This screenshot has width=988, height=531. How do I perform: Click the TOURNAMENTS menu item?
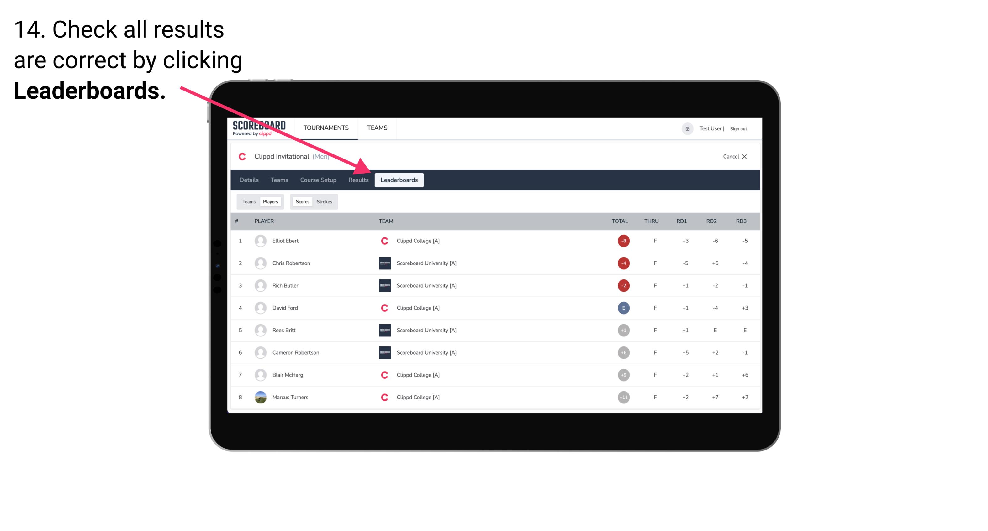326,128
